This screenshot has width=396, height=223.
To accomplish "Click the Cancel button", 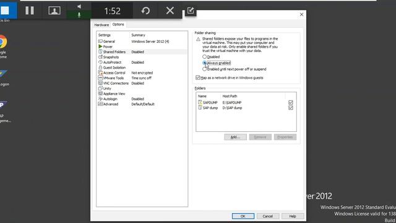I will coord(268,216).
